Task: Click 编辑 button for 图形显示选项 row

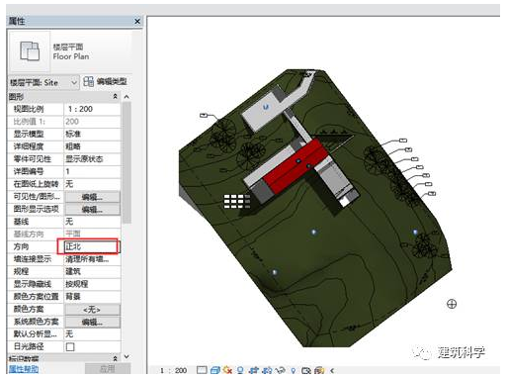Action: click(x=92, y=210)
